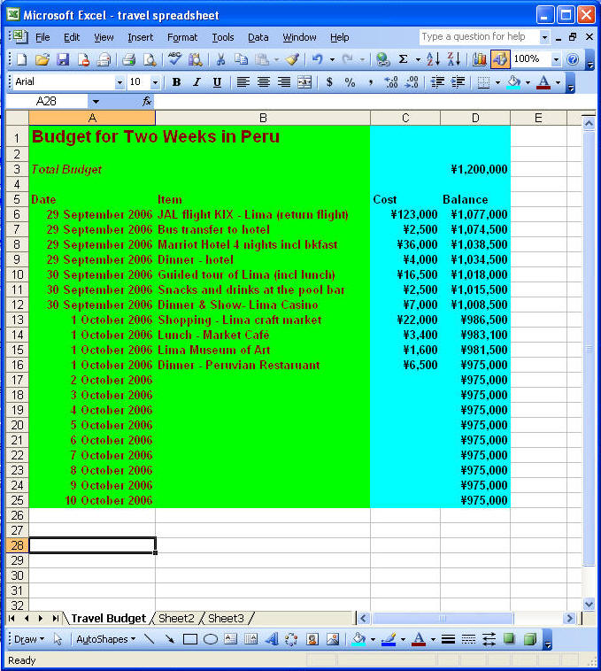Image resolution: width=601 pixels, height=671 pixels.
Task: Click the Font Color button on the Formatting toolbar
Action: [x=543, y=82]
